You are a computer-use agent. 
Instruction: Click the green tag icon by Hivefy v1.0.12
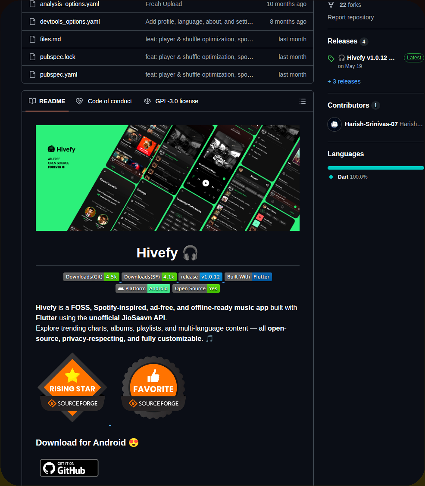[331, 58]
